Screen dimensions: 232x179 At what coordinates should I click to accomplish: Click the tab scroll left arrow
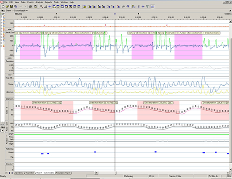pos(9,173)
